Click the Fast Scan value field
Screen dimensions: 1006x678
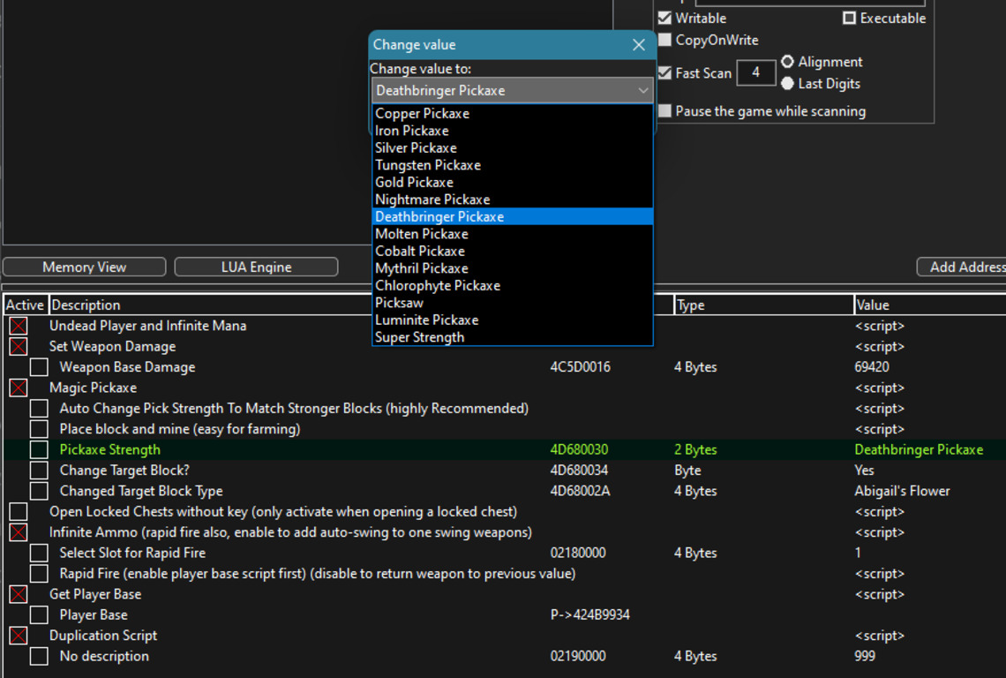755,72
